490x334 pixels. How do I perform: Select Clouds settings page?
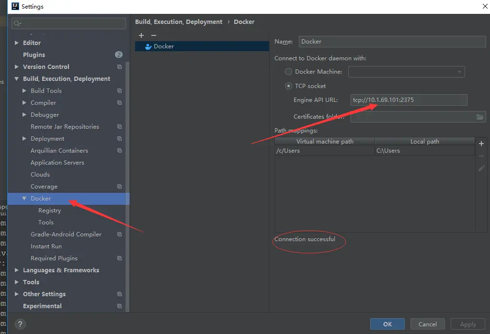[40, 175]
